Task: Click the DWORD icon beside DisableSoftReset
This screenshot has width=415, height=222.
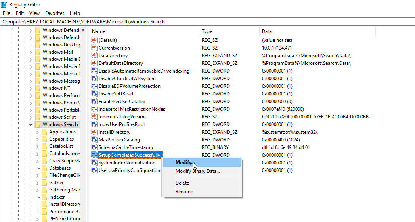Action: (94, 94)
